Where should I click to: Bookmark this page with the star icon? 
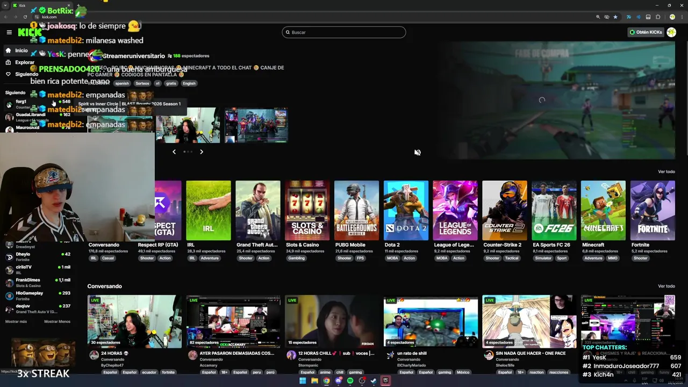tap(615, 17)
